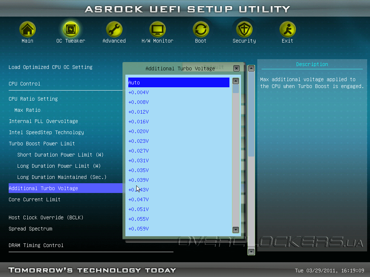
Task: Select Intel SpeedStep Technology entry
Action: pyautogui.click(x=46, y=132)
